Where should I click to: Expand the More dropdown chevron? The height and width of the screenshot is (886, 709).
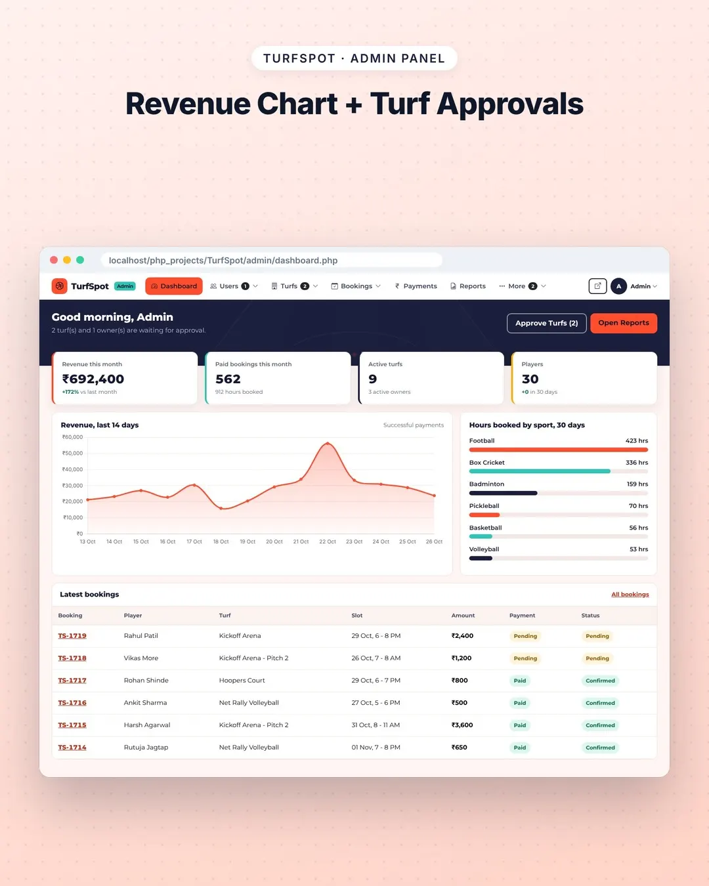544,286
